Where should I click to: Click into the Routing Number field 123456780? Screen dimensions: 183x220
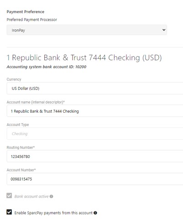(x=95, y=156)
